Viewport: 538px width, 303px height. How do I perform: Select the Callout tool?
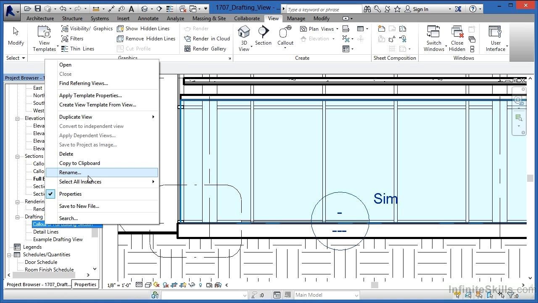pos(285,37)
